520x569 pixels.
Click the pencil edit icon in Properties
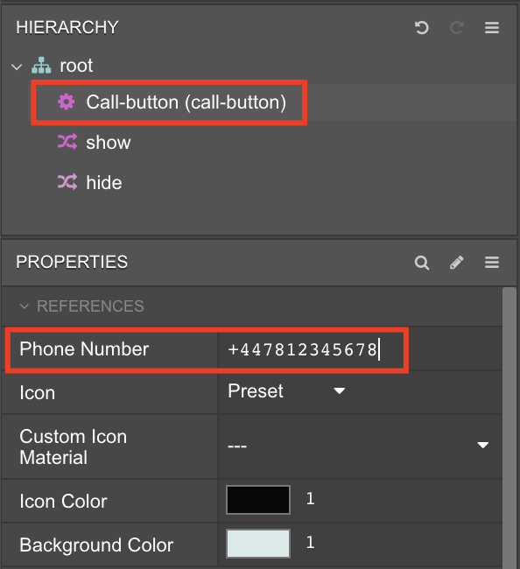pyautogui.click(x=456, y=263)
